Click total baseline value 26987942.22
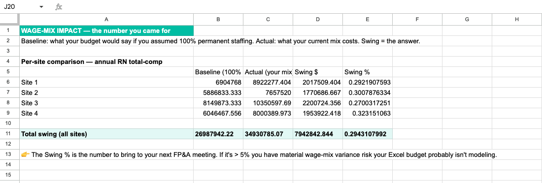542x183 pixels. click(218, 134)
